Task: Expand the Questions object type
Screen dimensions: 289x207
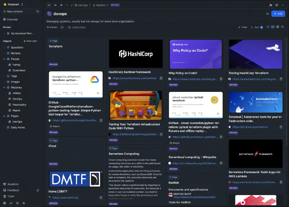Action: (4, 47)
